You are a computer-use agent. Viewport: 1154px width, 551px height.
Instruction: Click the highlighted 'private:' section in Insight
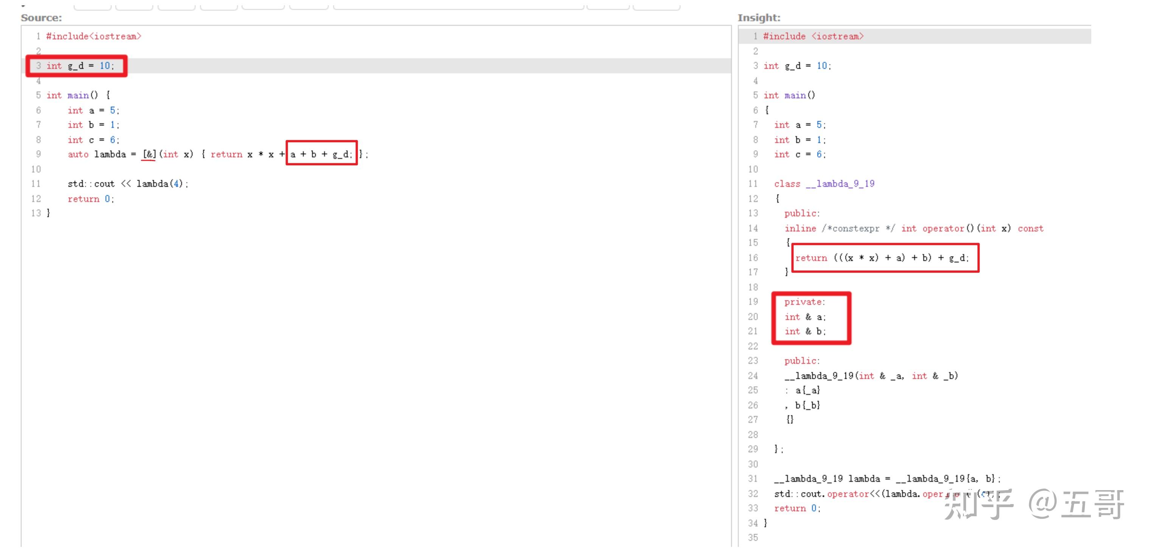[x=804, y=302]
